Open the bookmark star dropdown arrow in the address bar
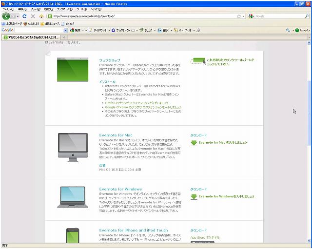This screenshot has width=312, height=249. tap(244, 16)
